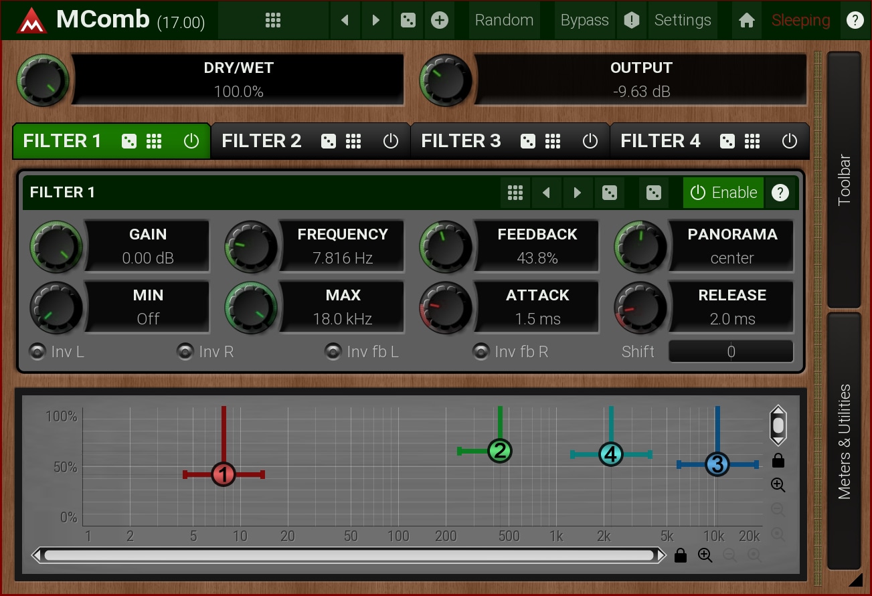Viewport: 872px width, 596px height.
Task: Open the Settings button
Action: point(682,20)
